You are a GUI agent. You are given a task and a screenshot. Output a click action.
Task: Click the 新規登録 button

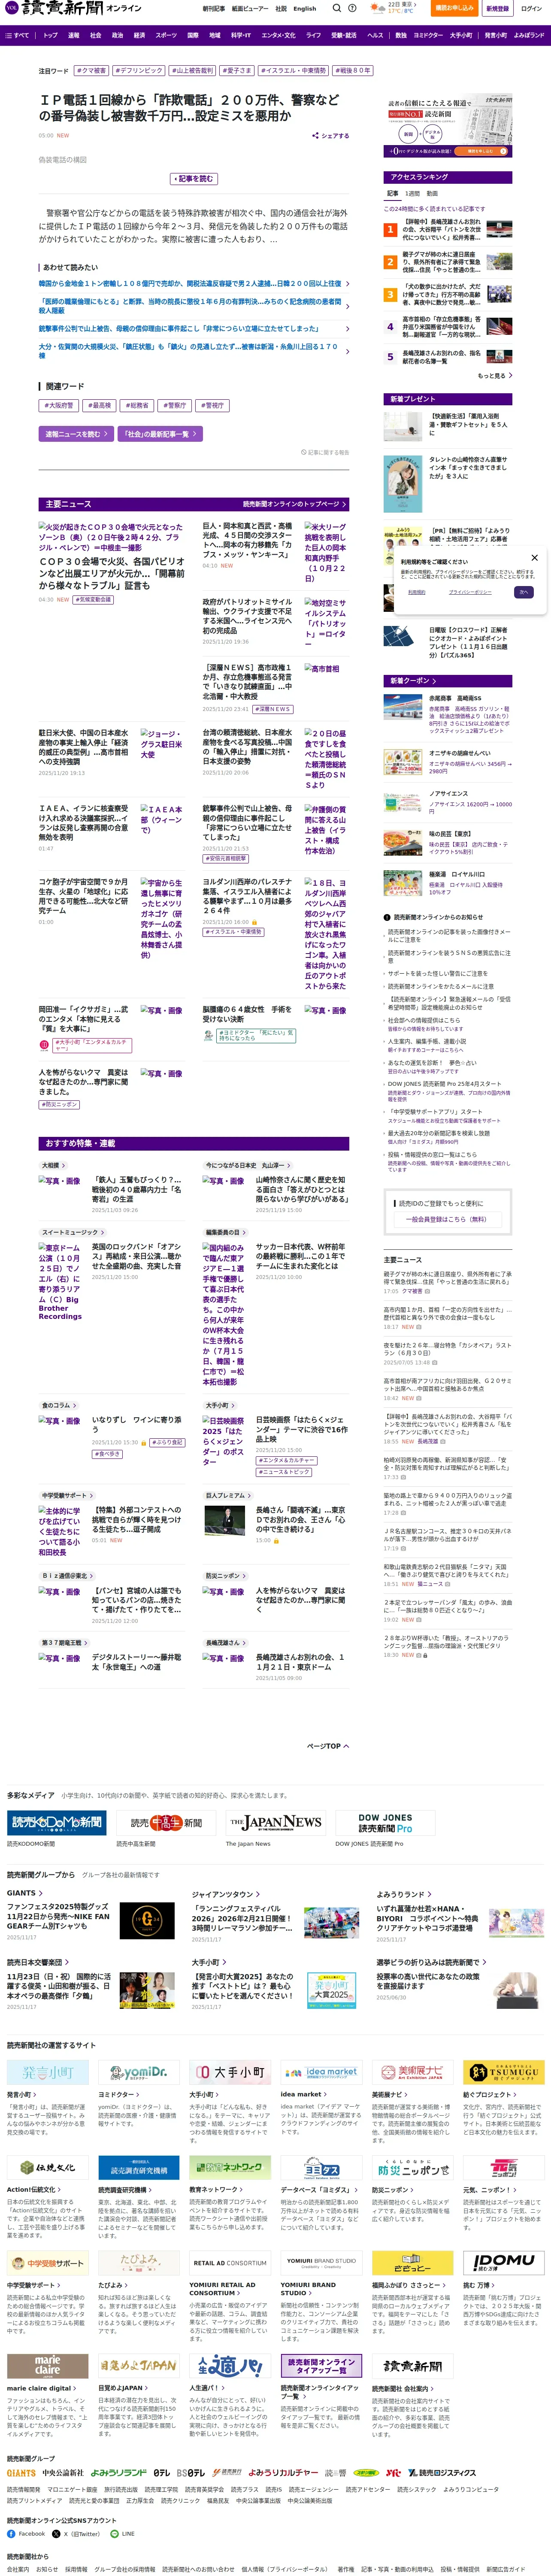pos(497,8)
